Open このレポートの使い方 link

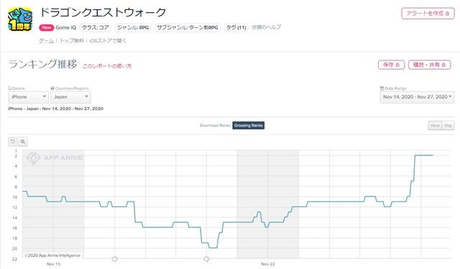point(107,66)
